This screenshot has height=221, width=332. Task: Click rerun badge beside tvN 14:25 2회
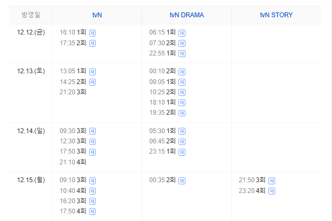click(x=92, y=82)
